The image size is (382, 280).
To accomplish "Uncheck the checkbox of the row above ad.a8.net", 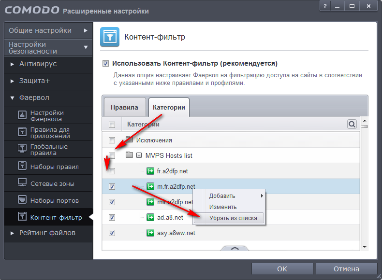I will click(112, 202).
